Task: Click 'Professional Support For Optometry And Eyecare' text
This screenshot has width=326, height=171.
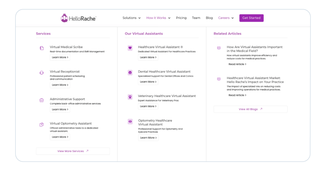Action: (160, 130)
